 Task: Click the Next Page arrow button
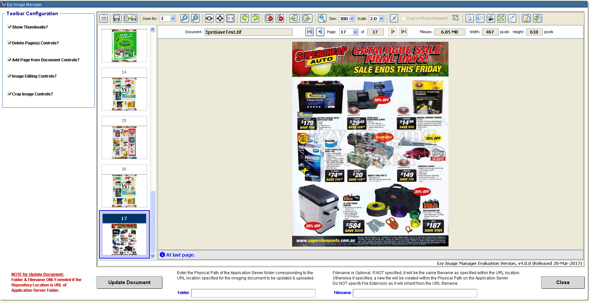[393, 32]
